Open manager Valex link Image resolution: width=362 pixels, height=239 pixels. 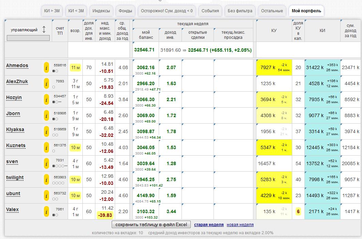[13, 209]
